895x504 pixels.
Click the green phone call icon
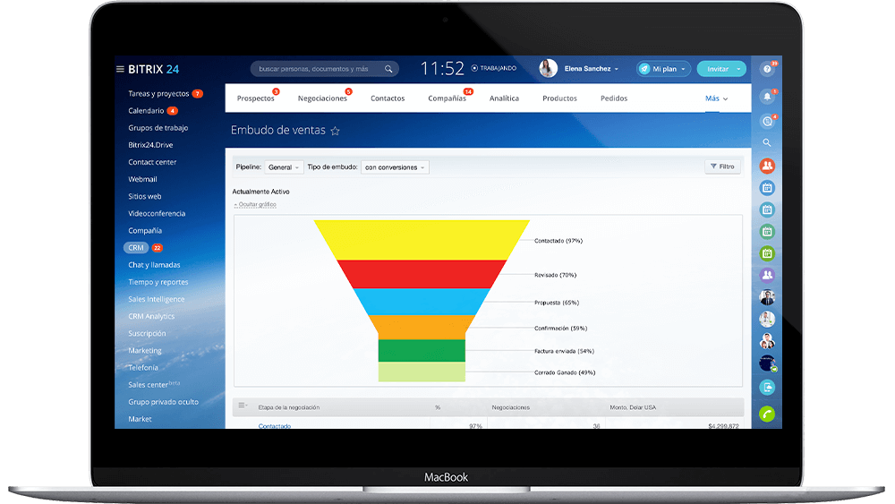pyautogui.click(x=767, y=414)
